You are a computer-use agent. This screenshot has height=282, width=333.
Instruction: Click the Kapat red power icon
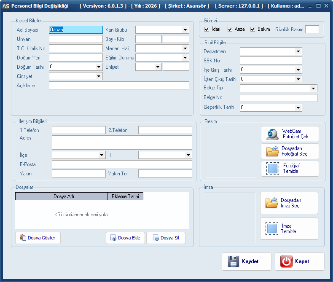[x=286, y=261]
